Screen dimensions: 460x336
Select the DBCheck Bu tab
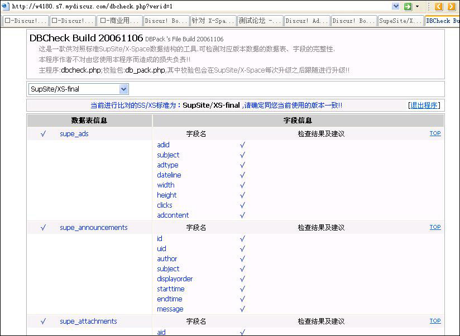click(442, 21)
